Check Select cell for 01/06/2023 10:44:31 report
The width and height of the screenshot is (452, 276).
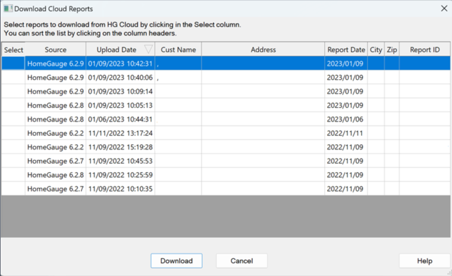[x=13, y=119]
